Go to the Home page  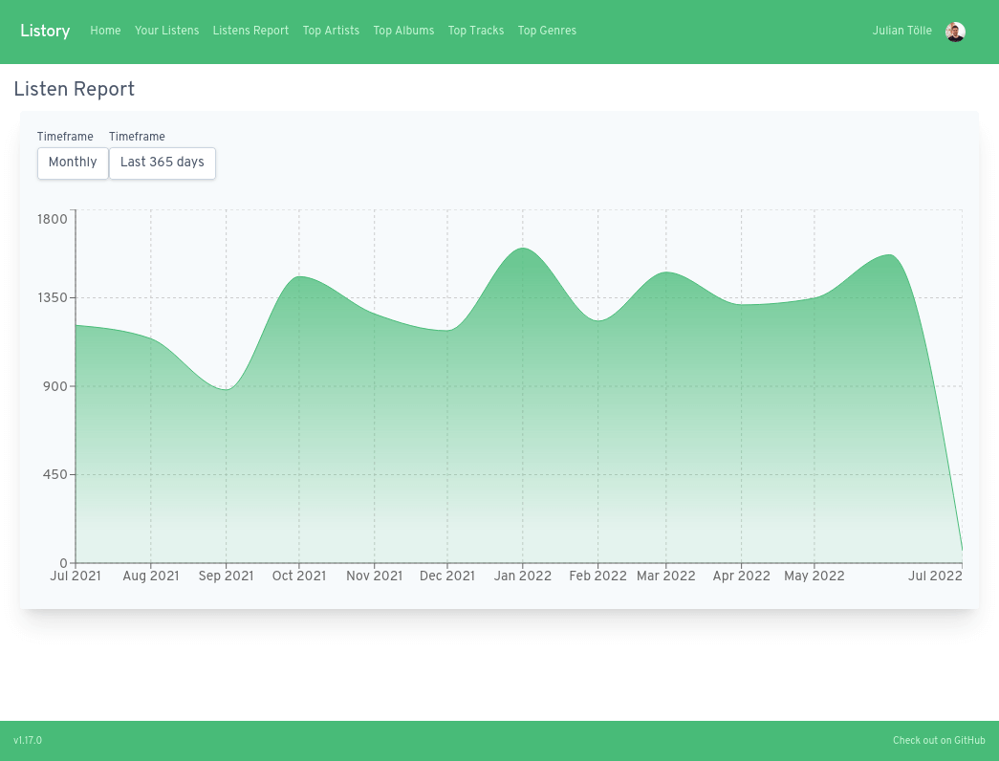105,31
